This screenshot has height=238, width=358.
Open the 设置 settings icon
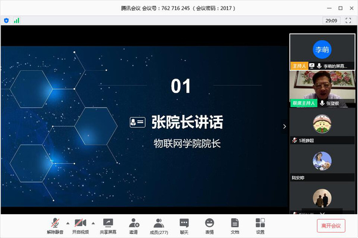click(260, 224)
